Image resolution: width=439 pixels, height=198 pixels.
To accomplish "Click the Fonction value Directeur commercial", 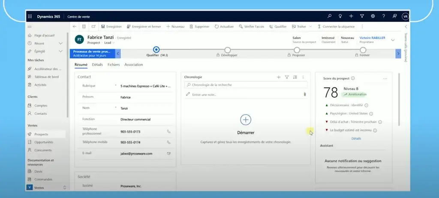I will 135,120.
